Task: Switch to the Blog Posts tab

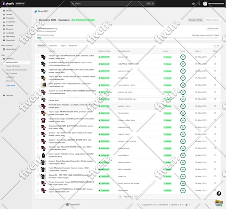Action: [x=73, y=46]
